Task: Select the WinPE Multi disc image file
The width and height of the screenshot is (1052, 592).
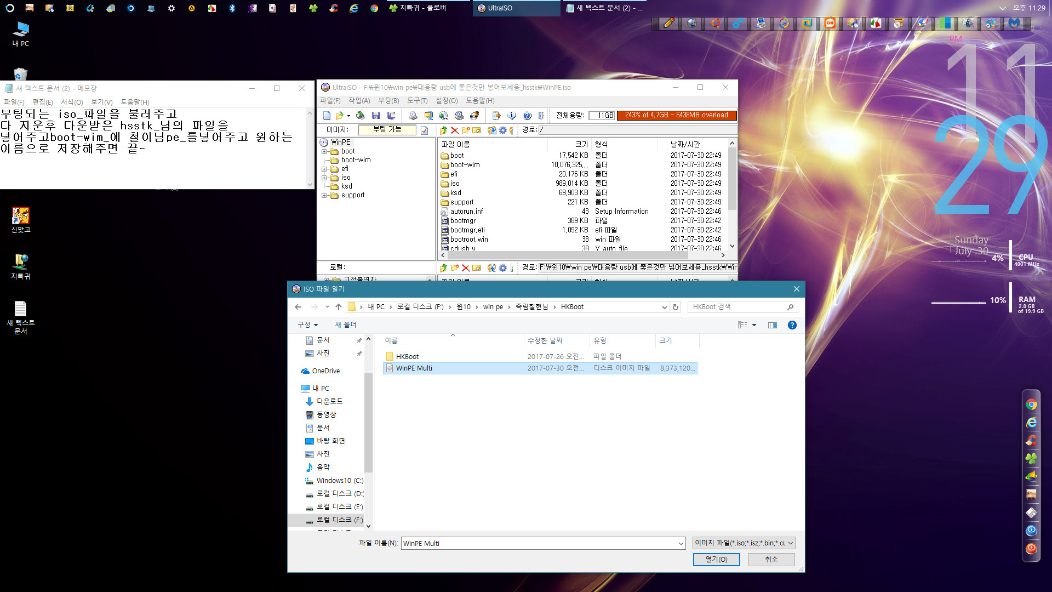Action: tap(540, 368)
